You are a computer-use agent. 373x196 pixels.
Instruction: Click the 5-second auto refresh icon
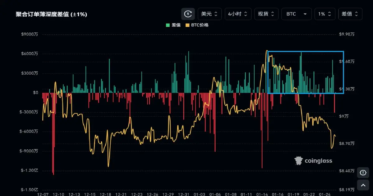point(188,14)
